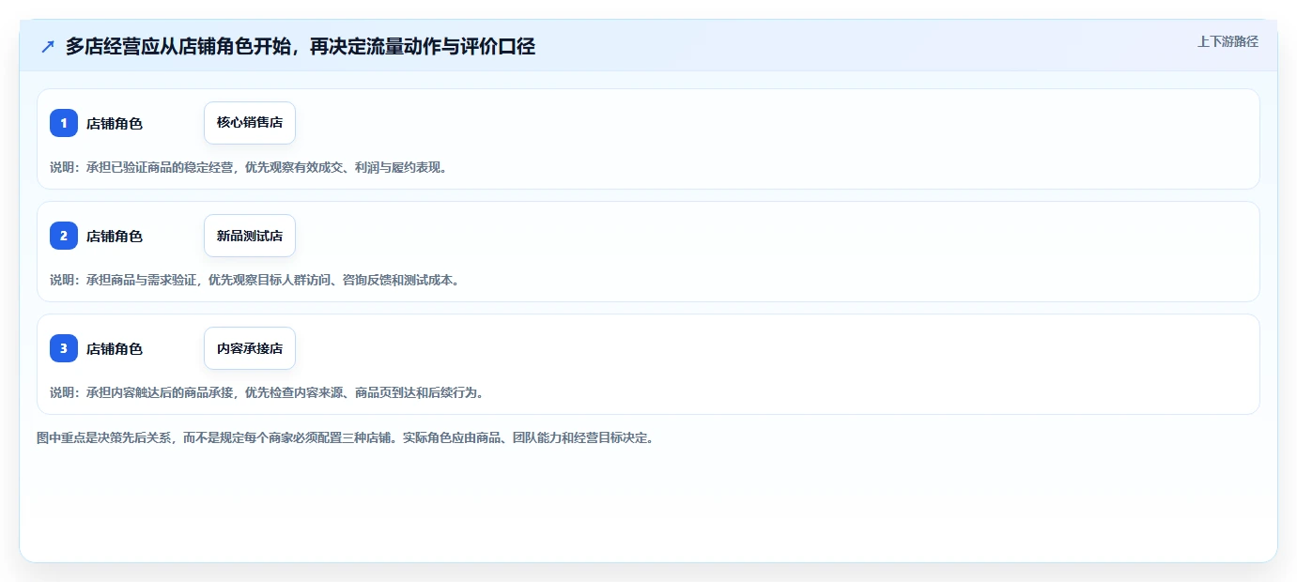Select the 核心销售店 button
This screenshot has height=582, width=1297.
pos(250,123)
